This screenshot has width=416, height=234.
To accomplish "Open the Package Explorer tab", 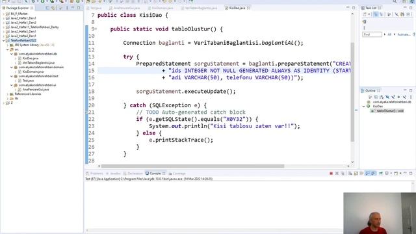I will (x=18, y=8).
